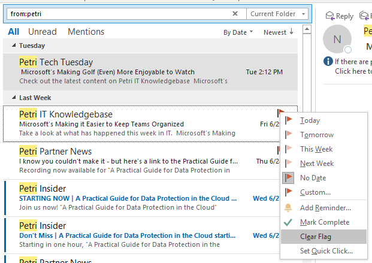The image size is (372, 263).
Task: Click the Mark Complete checkmark icon
Action: (288, 222)
